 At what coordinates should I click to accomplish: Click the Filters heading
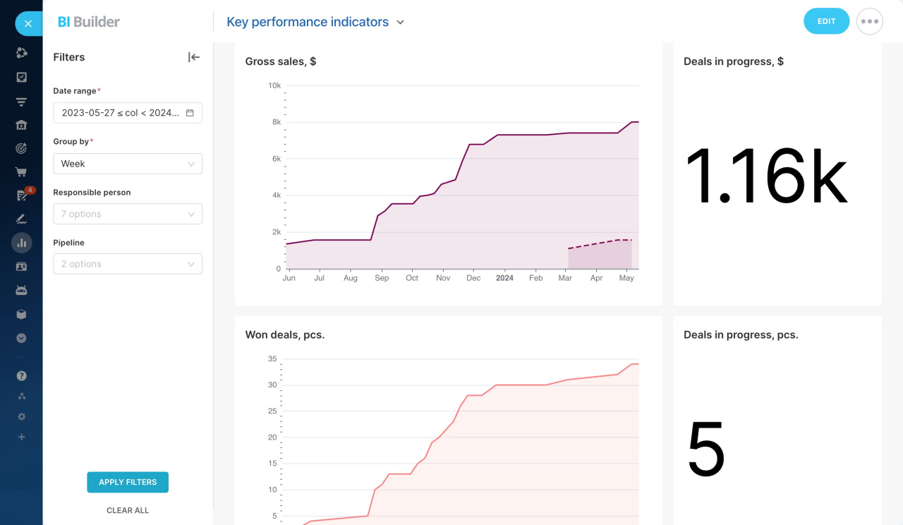[x=69, y=57]
